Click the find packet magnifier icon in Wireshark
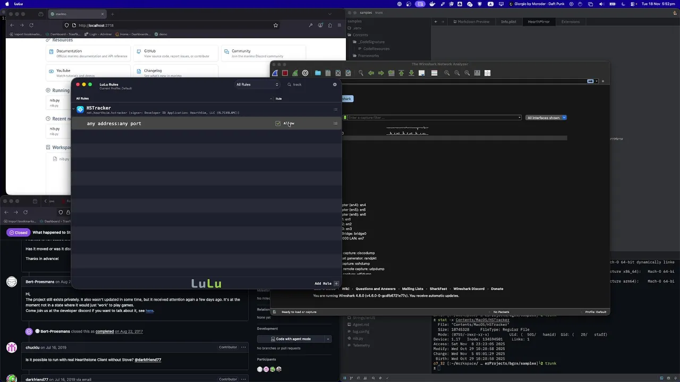The image size is (680, 382). (361, 73)
